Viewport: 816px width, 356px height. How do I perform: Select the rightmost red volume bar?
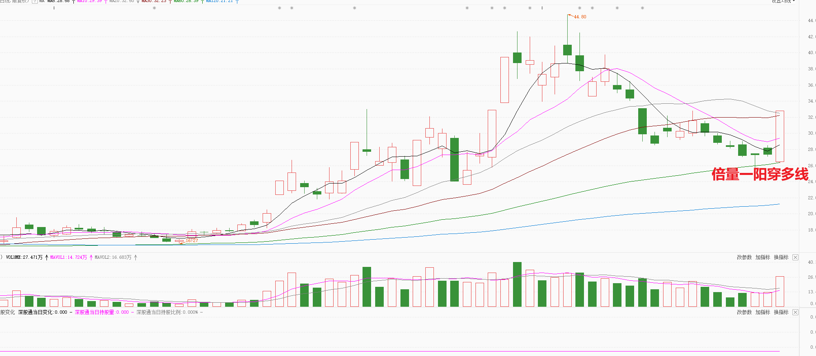click(x=780, y=291)
